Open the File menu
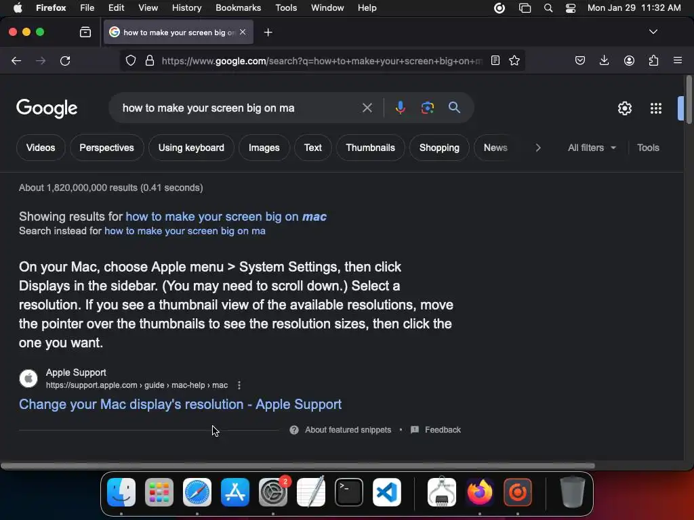Screen dimensions: 694x520 pos(87,7)
